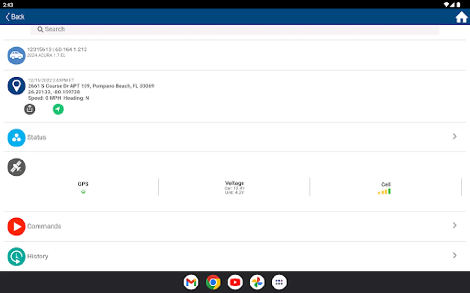This screenshot has width=470, height=293.
Task: Tap the Unit: 4.2V reading
Action: 234,193
